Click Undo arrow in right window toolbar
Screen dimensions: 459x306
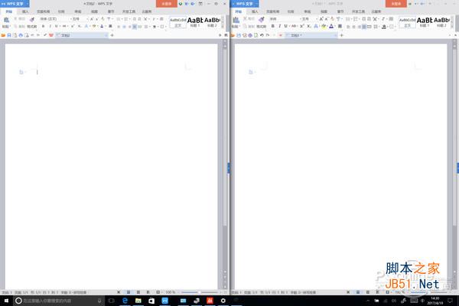[262, 35]
